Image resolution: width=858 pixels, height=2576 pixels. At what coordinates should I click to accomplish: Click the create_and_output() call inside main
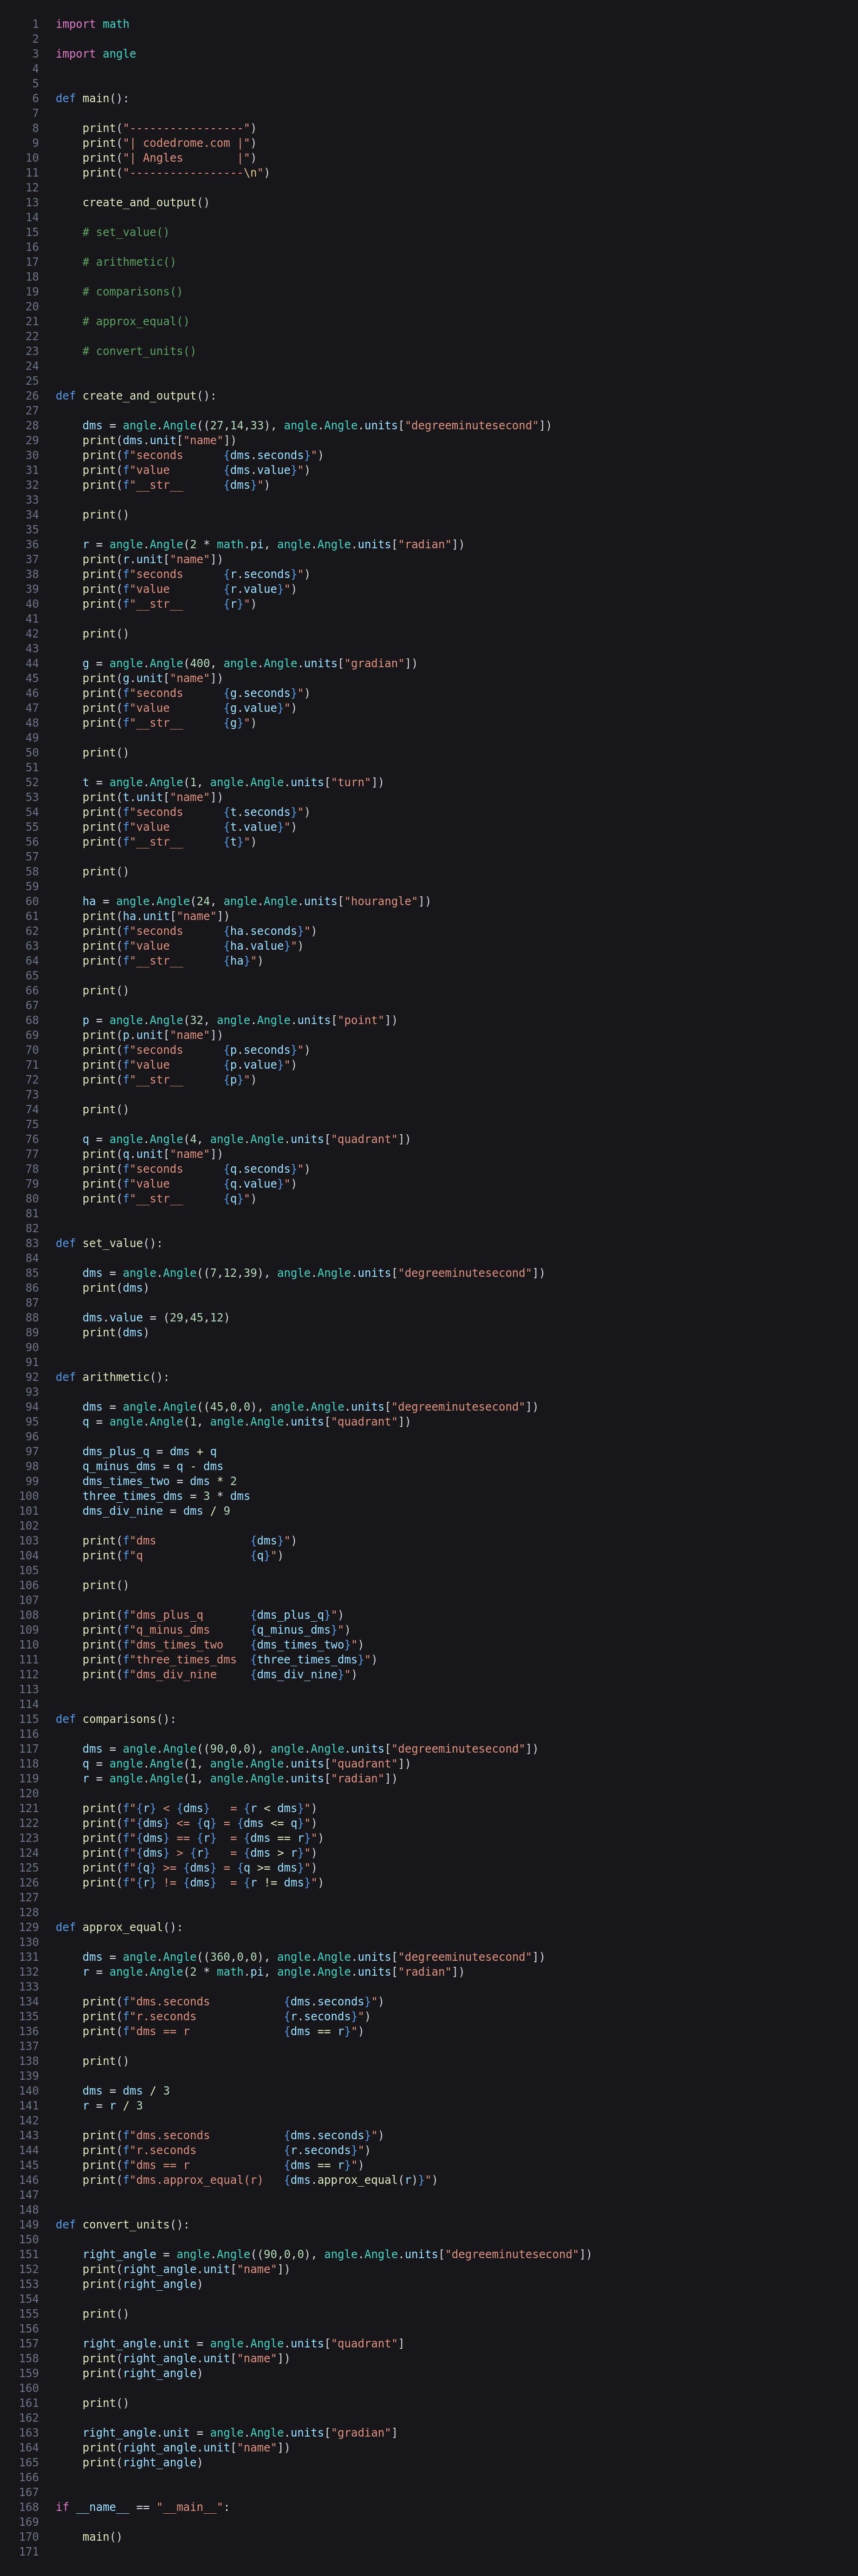(x=146, y=202)
